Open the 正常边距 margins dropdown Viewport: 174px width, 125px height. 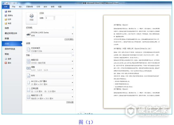click(x=50, y=90)
